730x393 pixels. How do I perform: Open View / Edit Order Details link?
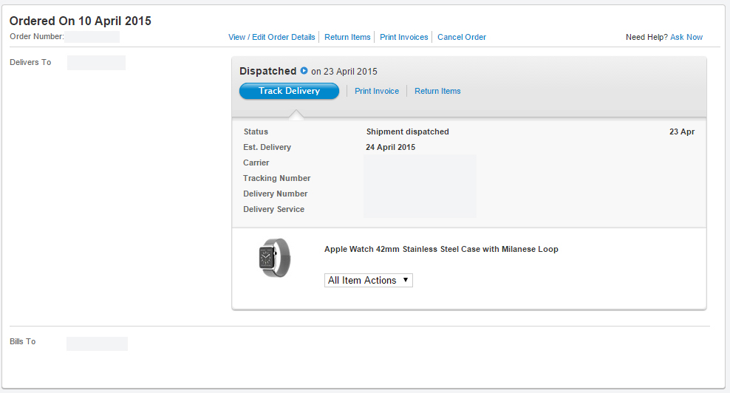click(x=271, y=37)
